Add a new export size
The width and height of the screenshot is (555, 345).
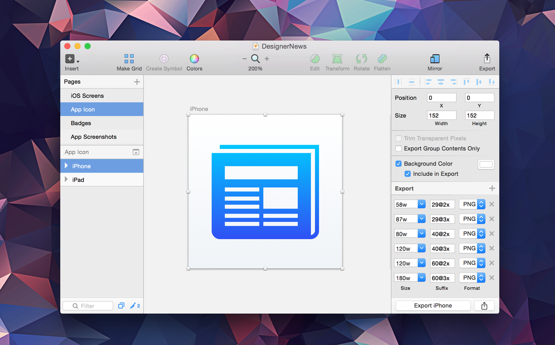(492, 188)
